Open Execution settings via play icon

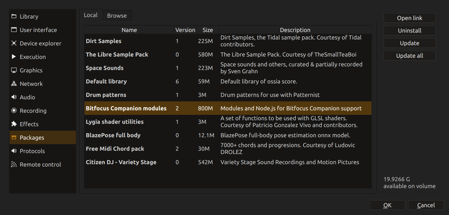click(14, 57)
